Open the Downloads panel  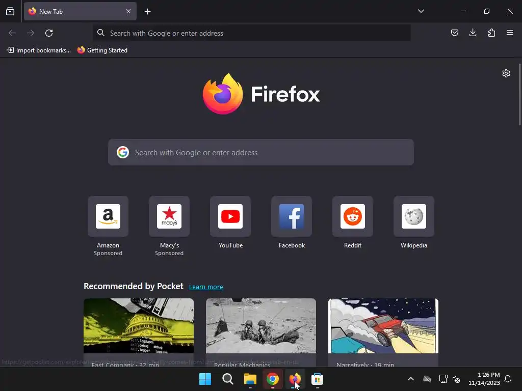(473, 33)
